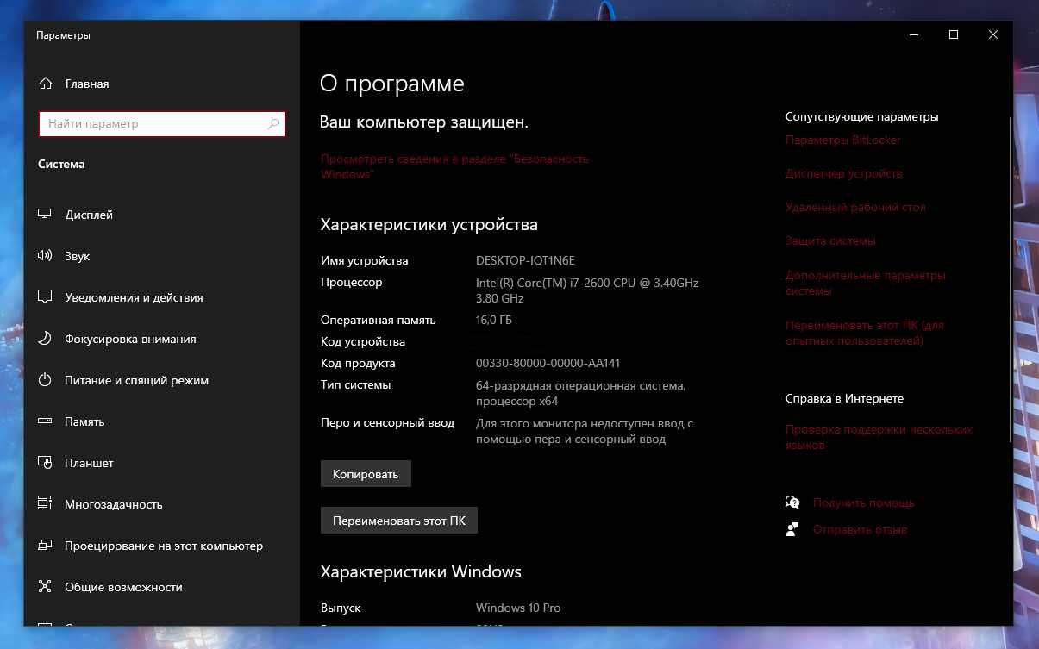Image resolution: width=1039 pixels, height=649 pixels.
Task: Select Питание и спящий режим power icon
Action: [46, 380]
